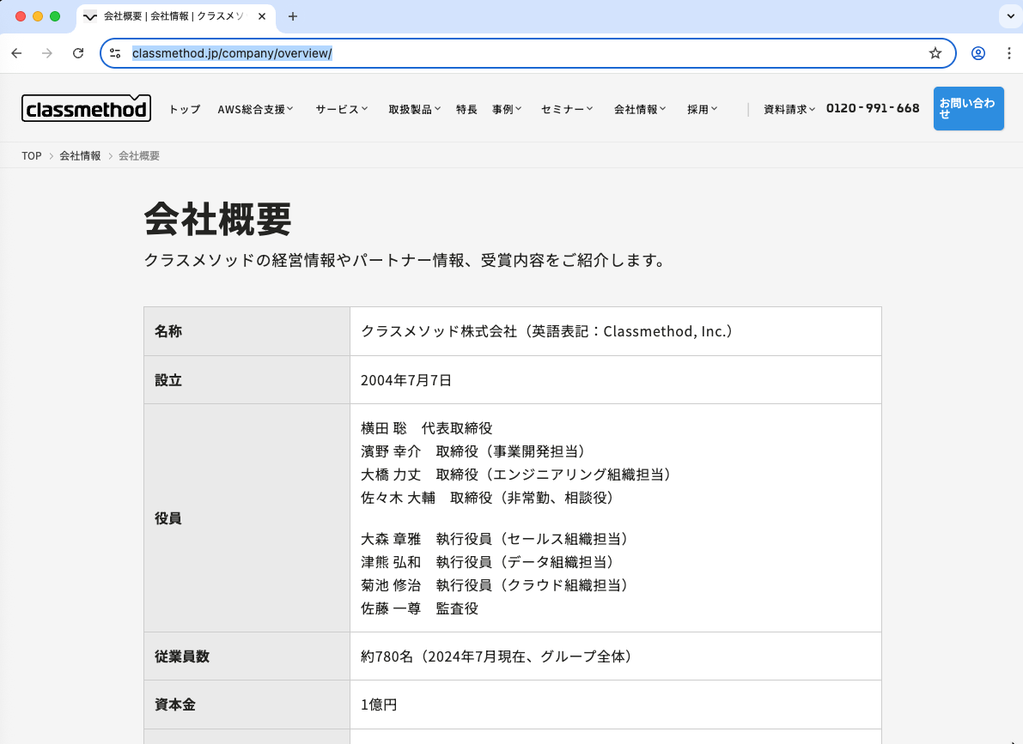The image size is (1023, 744).
Task: Click the 菊池 修治 執行役員 line
Action: 496,585
